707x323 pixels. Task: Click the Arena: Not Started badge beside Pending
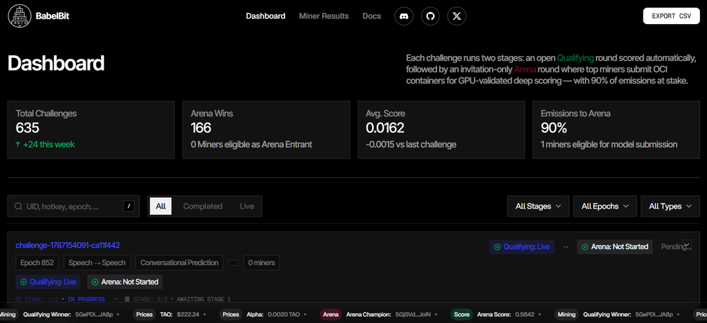(x=614, y=247)
